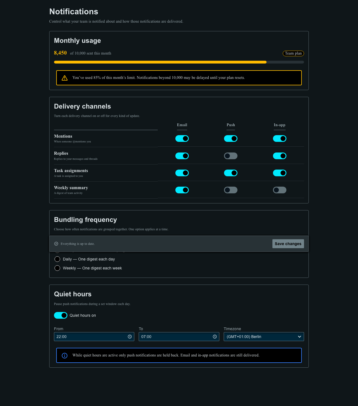The width and height of the screenshot is (358, 406).
Task: Disable In-app notifications for Replies
Action: pyautogui.click(x=280, y=156)
